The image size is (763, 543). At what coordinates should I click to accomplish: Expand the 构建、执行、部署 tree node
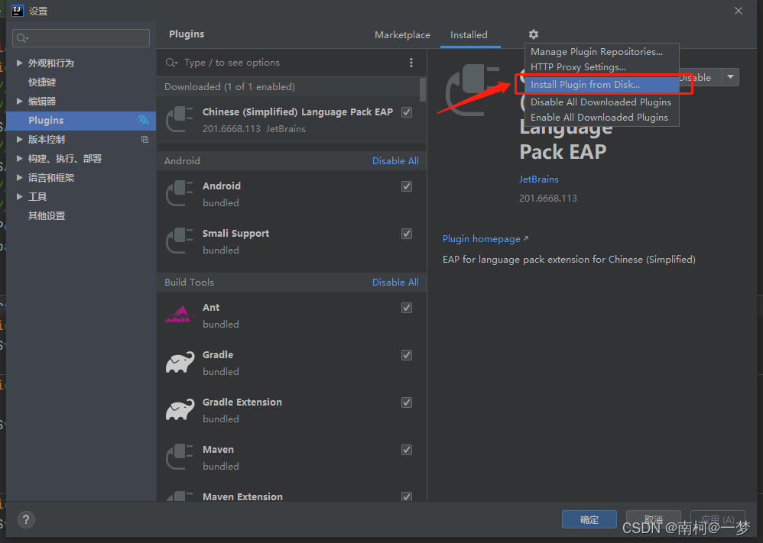coord(19,159)
